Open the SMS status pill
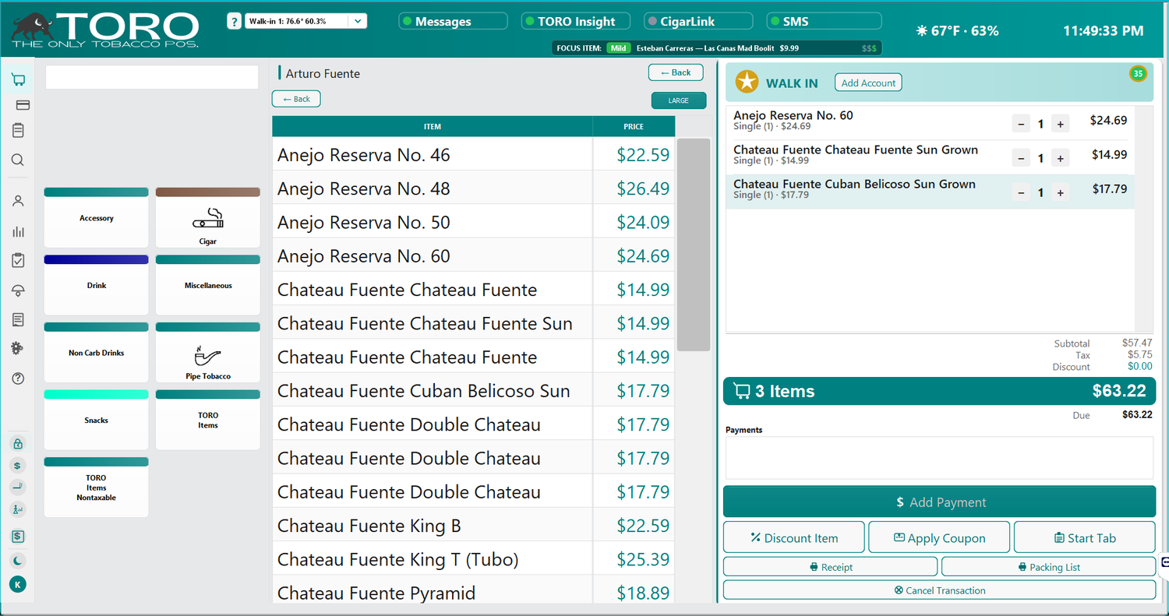The height and width of the screenshot is (616, 1169). point(825,22)
